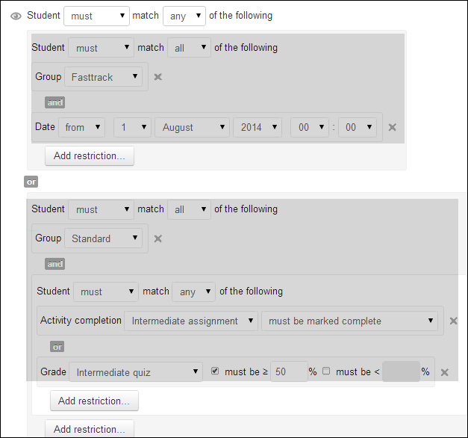Remove the Activity completion restriction

[453, 321]
